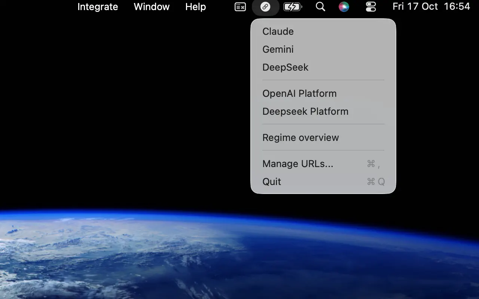The width and height of the screenshot is (479, 299).
Task: Open Control Center from the menu bar
Action: 370,6
